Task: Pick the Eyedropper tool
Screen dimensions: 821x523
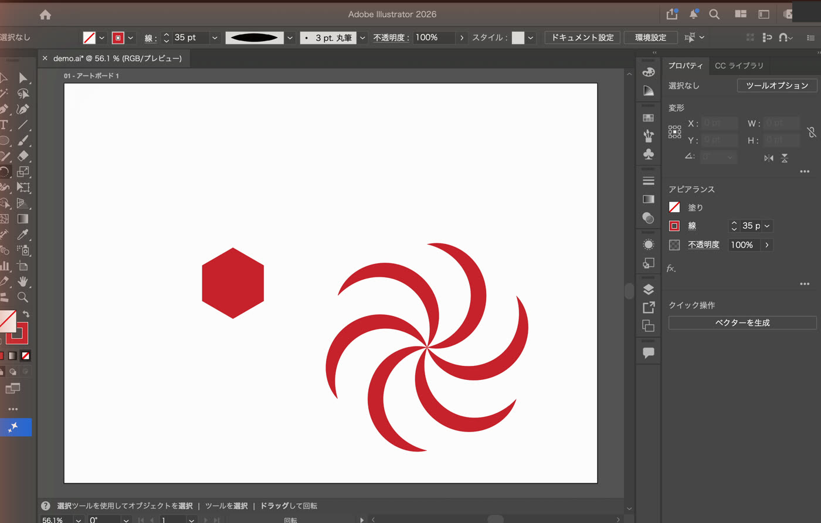Action: coord(23,235)
